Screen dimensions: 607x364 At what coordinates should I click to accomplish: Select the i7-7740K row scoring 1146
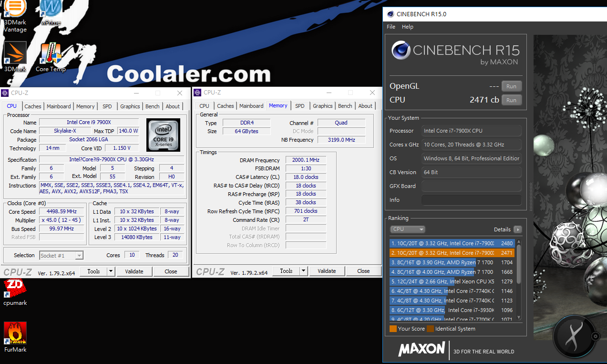pyautogui.click(x=452, y=291)
